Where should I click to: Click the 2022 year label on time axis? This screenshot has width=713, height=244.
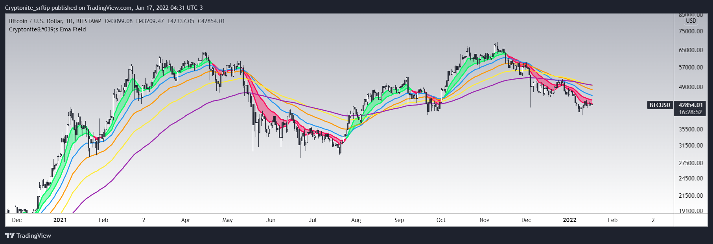570,220
